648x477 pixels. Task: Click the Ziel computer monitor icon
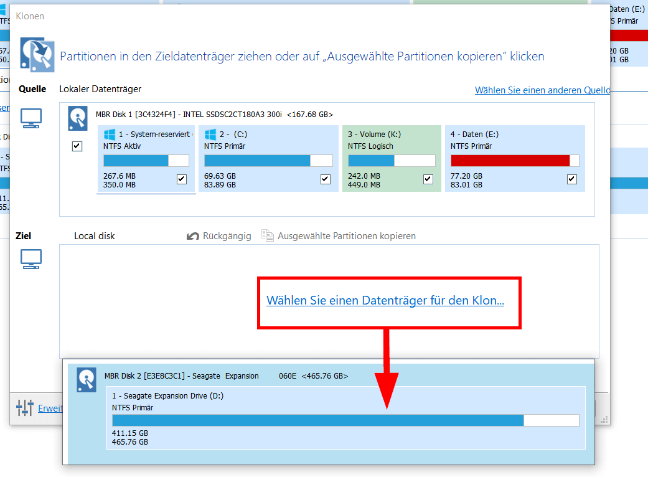click(x=31, y=259)
